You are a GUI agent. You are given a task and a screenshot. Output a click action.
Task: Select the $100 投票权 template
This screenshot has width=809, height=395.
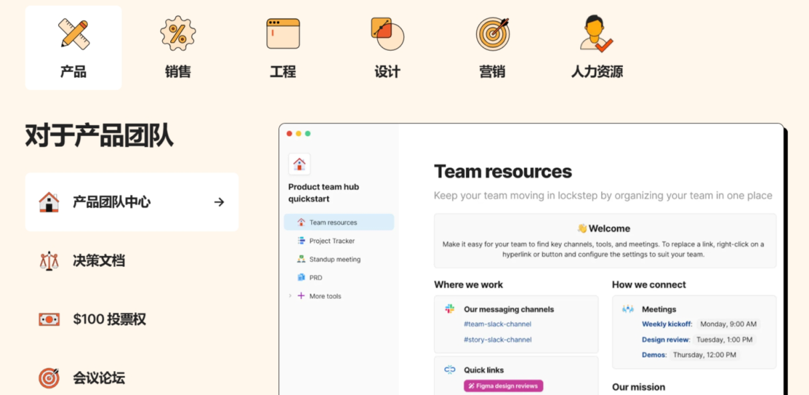[x=109, y=320]
